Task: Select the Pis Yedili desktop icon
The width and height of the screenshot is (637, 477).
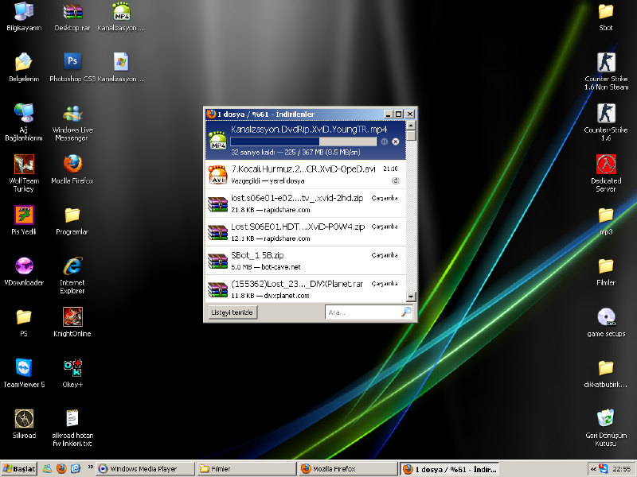Action: tap(24, 220)
